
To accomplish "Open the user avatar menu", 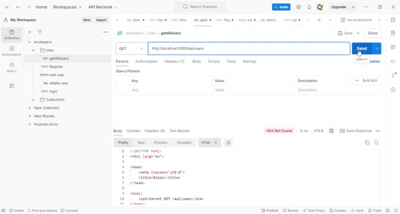I will click(x=320, y=7).
